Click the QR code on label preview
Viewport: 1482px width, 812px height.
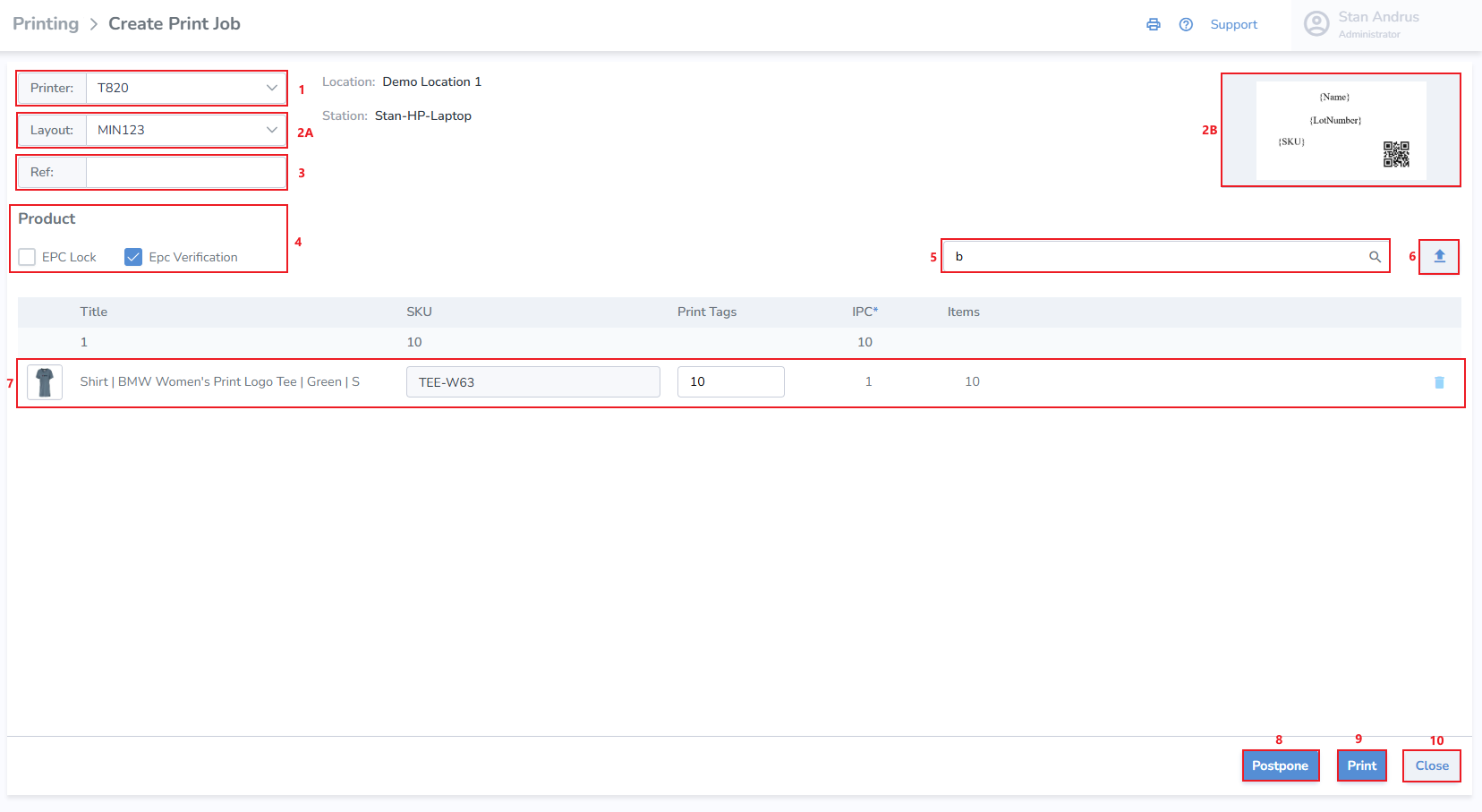pos(1396,154)
